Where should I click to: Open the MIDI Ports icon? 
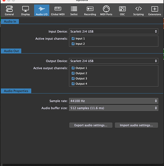pyautogui.click(x=106, y=9)
